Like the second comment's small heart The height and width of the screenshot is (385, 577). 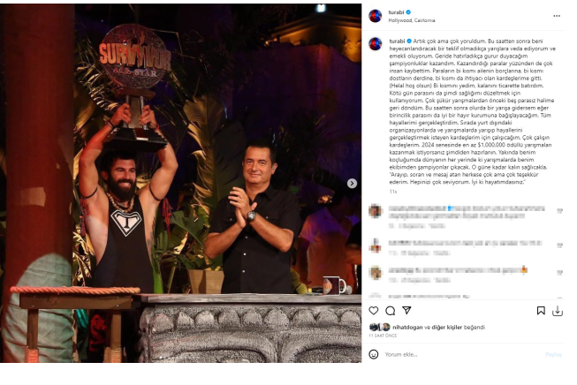[559, 245]
